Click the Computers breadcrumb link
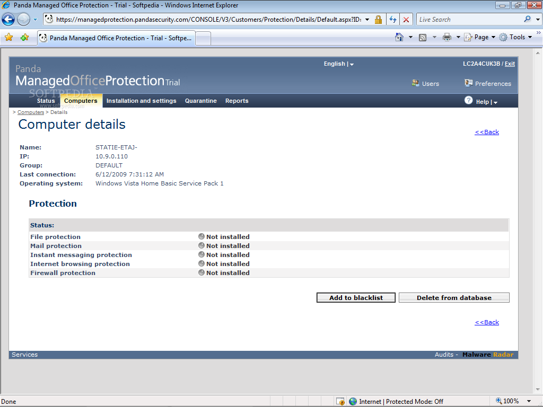Image resolution: width=543 pixels, height=407 pixels. [30, 112]
